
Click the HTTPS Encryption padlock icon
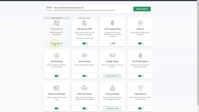(x=140, y=55)
